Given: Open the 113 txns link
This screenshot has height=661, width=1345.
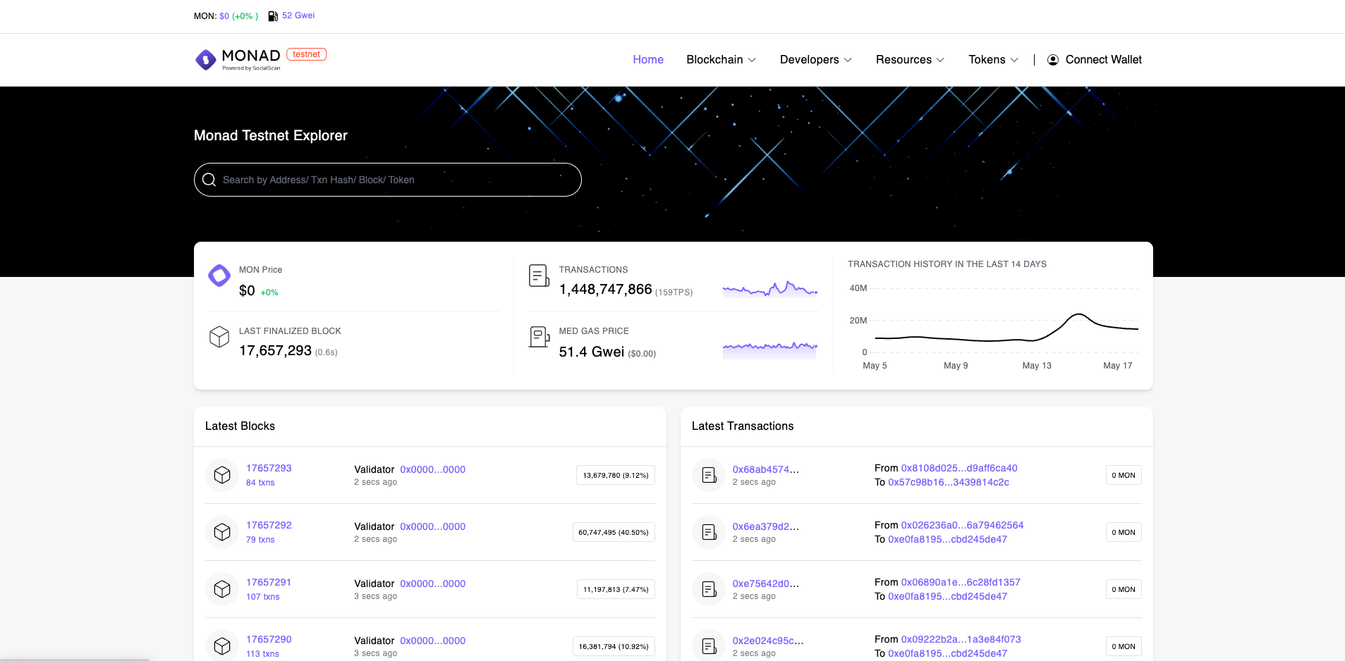Looking at the screenshot, I should pos(262,654).
